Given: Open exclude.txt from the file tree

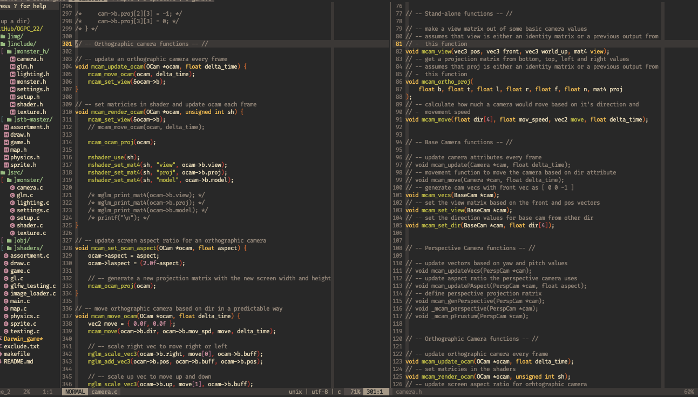Looking at the screenshot, I should pyautogui.click(x=22, y=346).
